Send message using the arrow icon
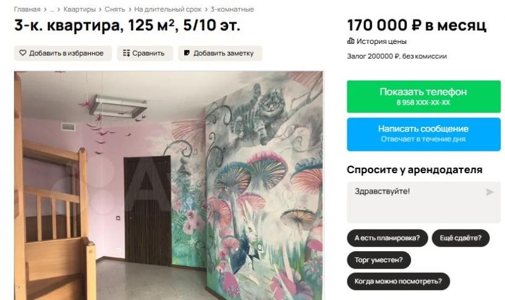The width and height of the screenshot is (505, 300). click(490, 192)
